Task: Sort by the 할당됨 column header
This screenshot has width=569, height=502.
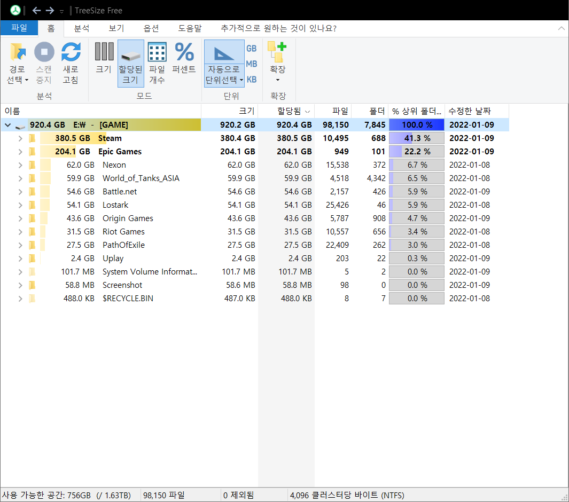Action: point(286,111)
